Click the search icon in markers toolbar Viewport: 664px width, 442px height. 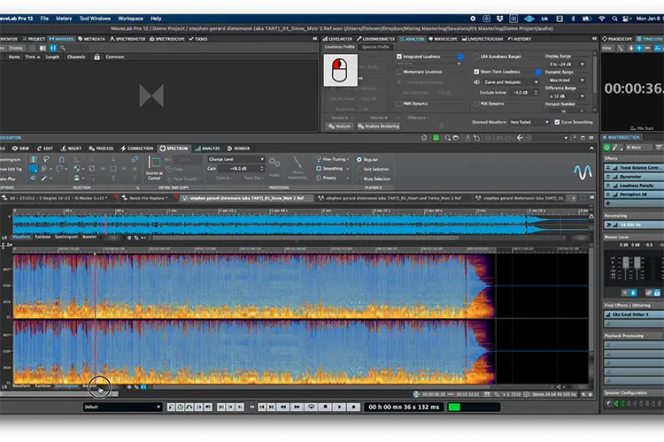coord(63,49)
